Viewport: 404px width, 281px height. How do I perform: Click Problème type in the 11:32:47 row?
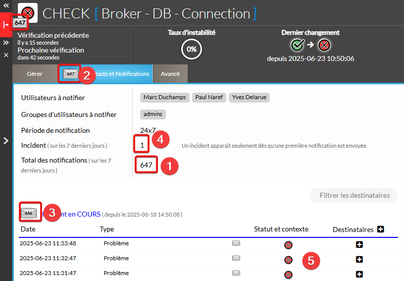tap(116, 258)
